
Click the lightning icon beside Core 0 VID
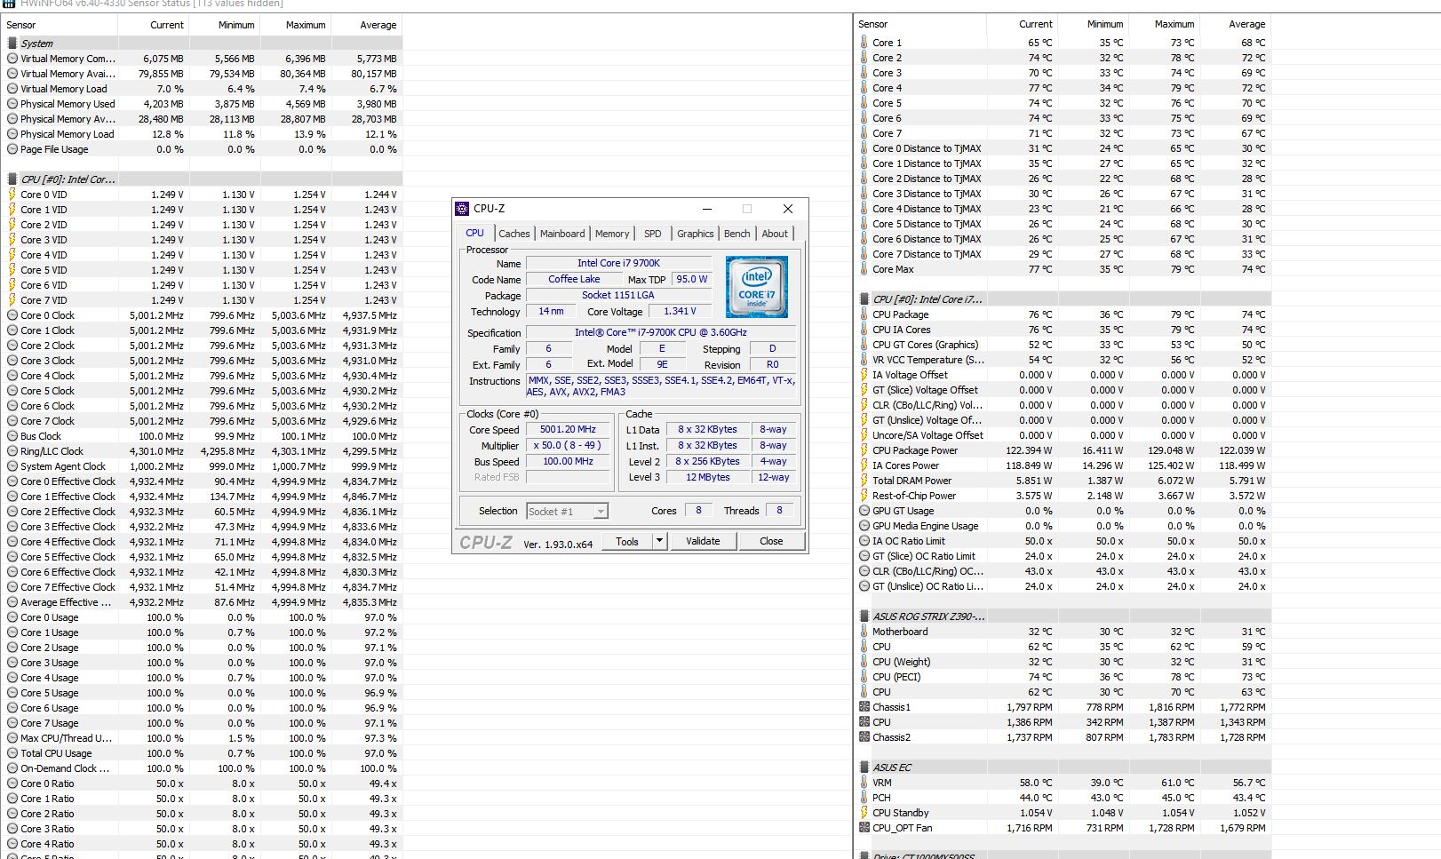point(12,195)
